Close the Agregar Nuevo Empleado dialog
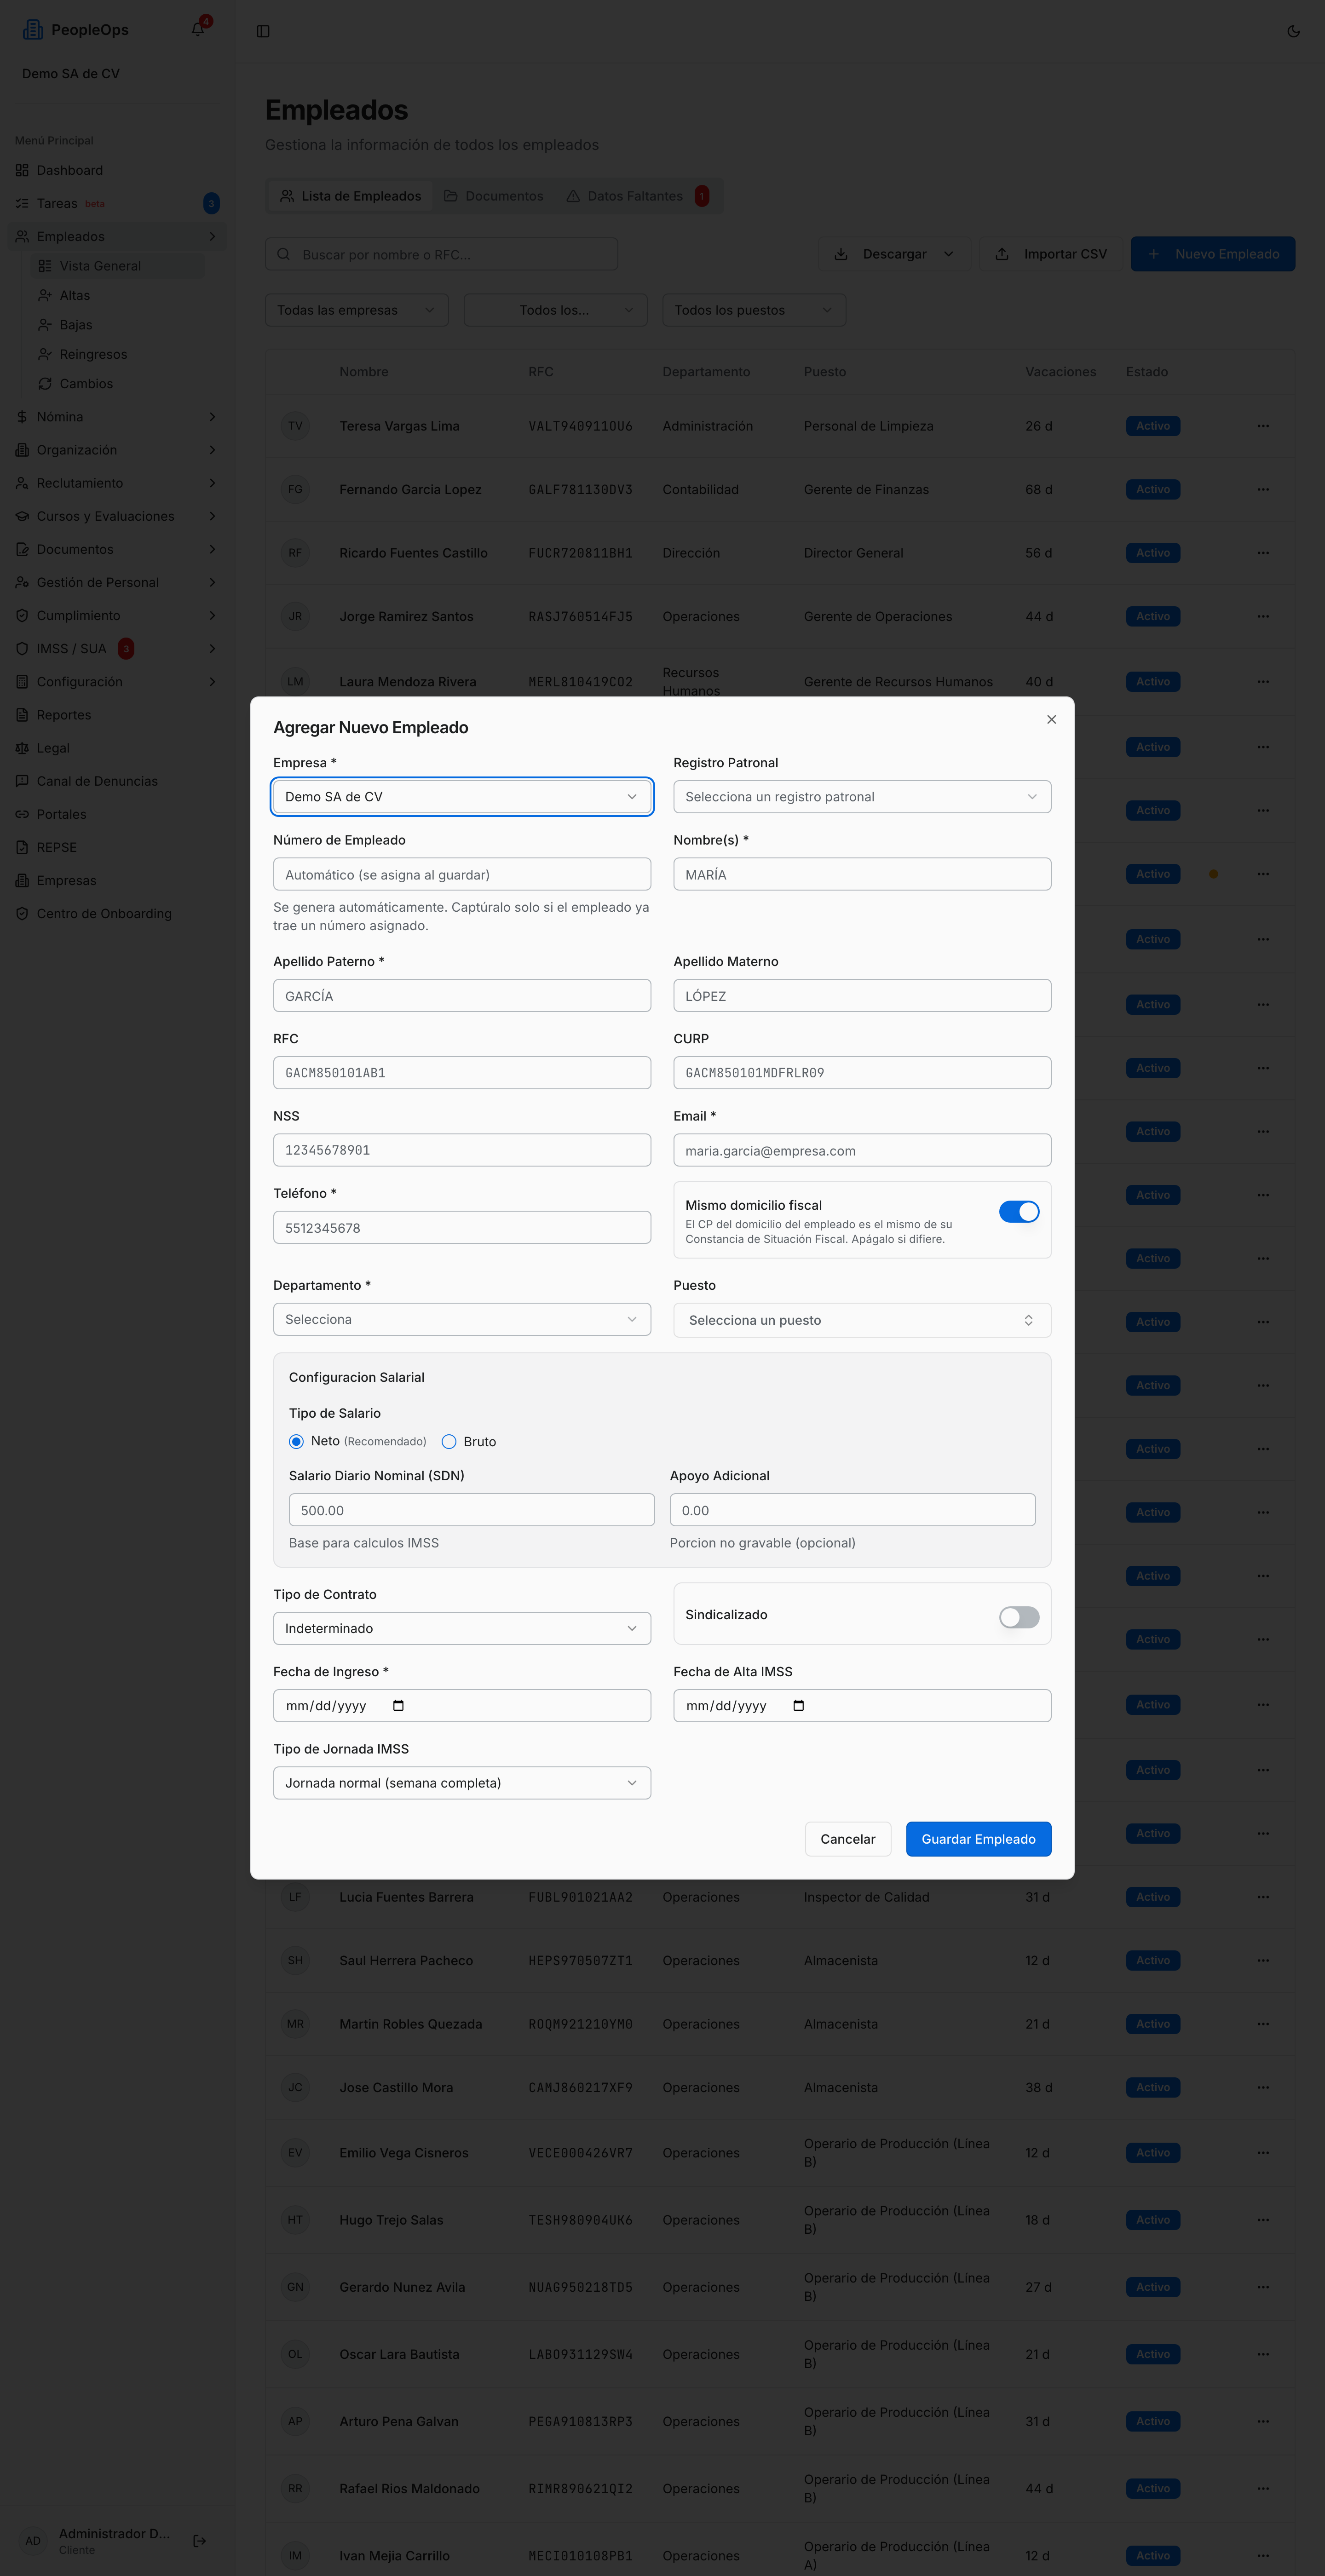 pos(1051,719)
